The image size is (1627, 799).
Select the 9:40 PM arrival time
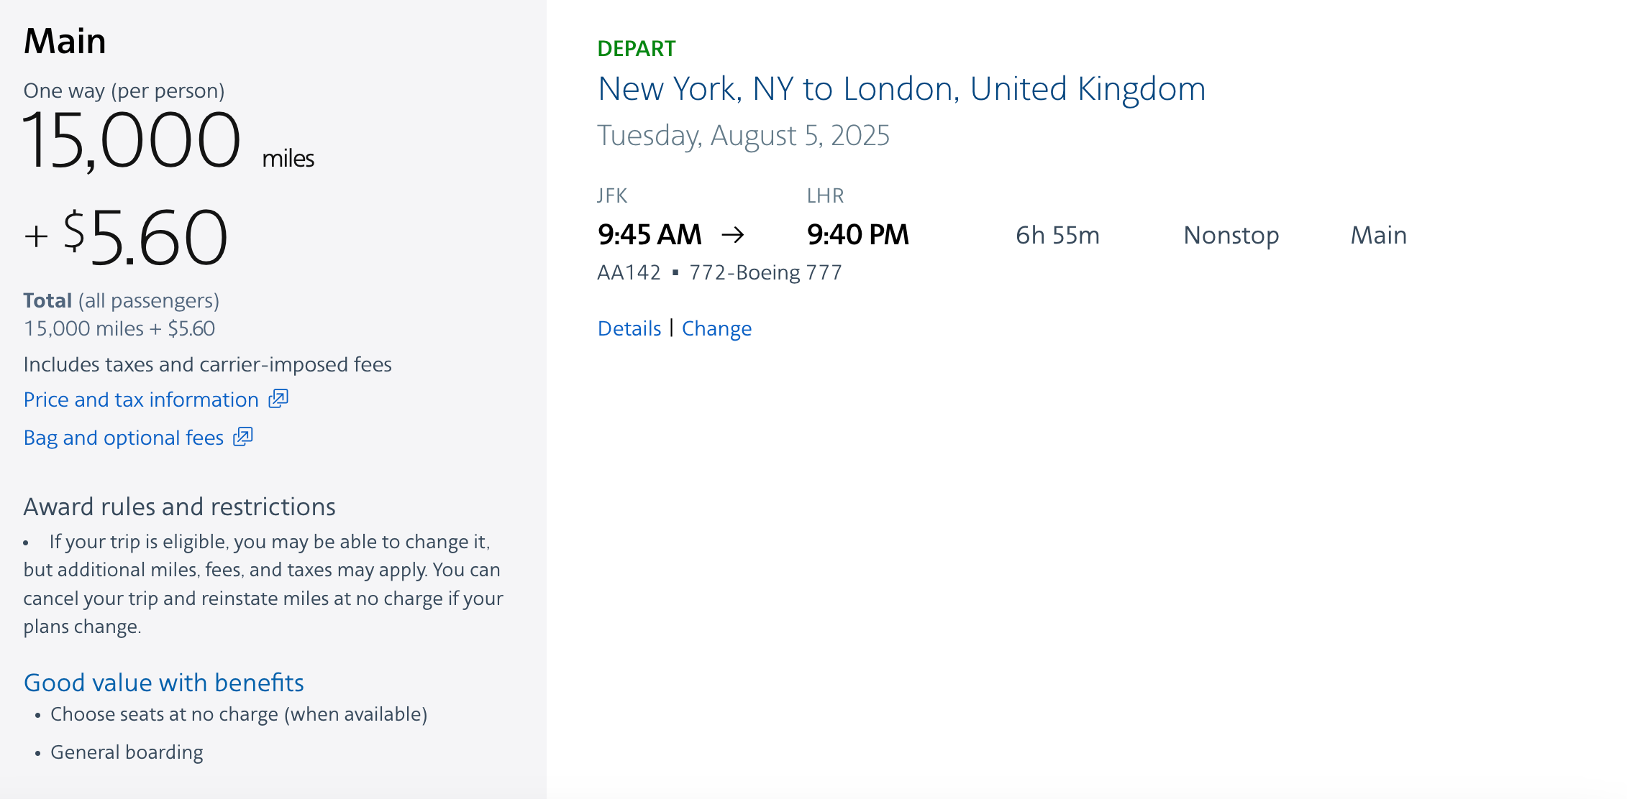pos(857,235)
